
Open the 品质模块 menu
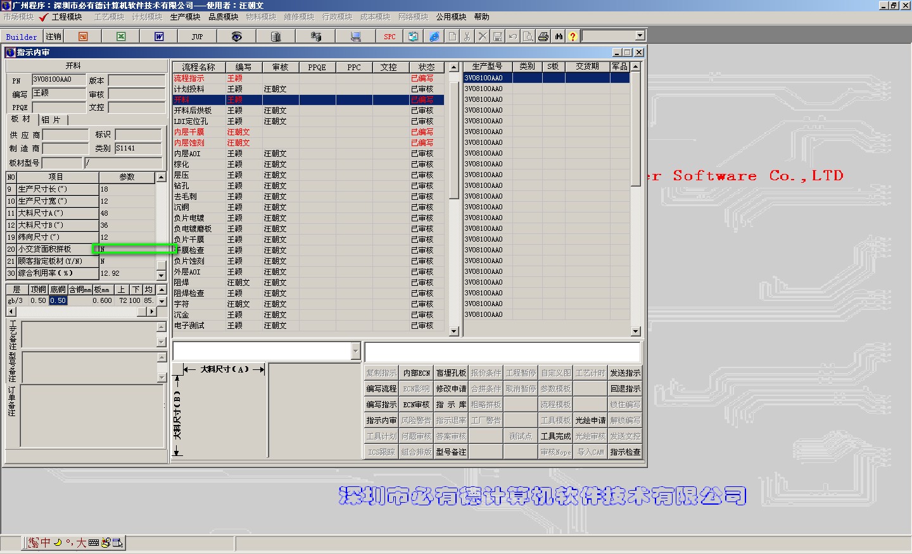pyautogui.click(x=223, y=17)
